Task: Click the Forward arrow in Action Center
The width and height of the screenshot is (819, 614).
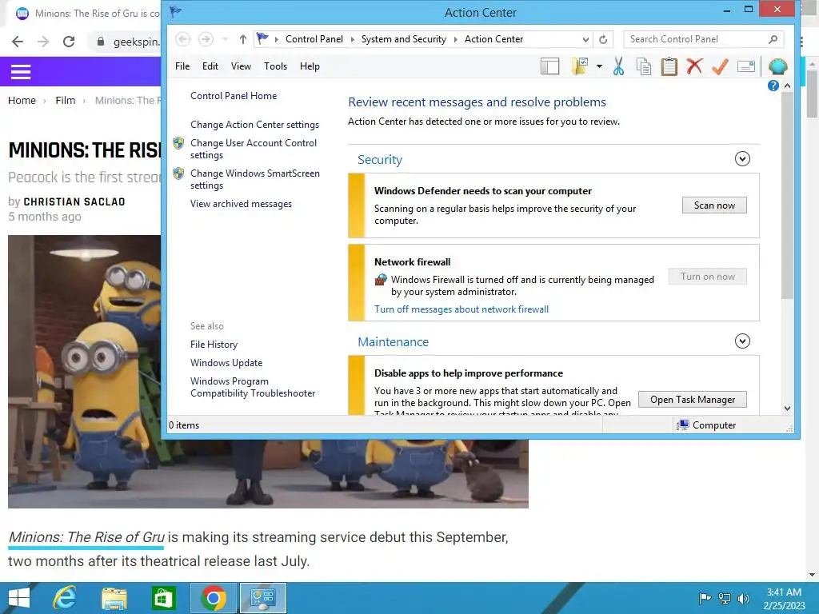Action: tap(206, 39)
